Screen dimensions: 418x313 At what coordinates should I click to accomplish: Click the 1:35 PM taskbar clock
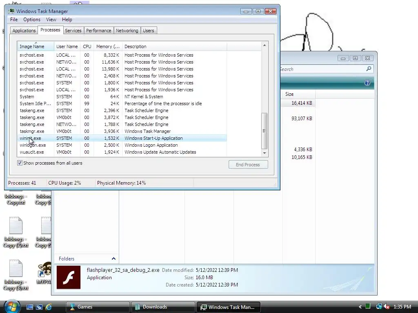[402, 306]
